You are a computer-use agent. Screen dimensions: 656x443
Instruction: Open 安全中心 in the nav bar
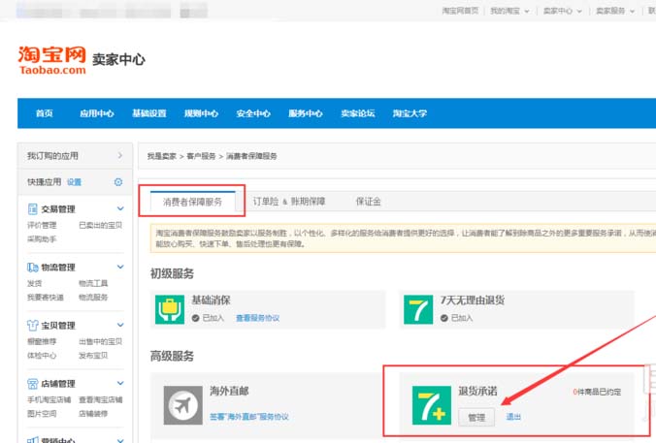tap(253, 113)
